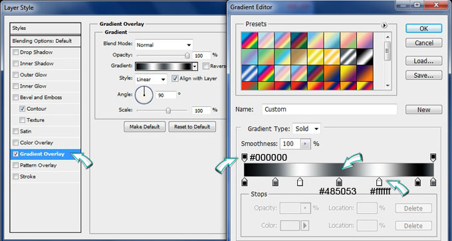Select Blending Options: Default entry

45,41
